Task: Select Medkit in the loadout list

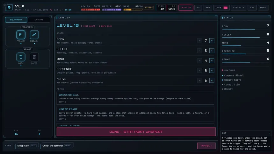Action: 228,89
